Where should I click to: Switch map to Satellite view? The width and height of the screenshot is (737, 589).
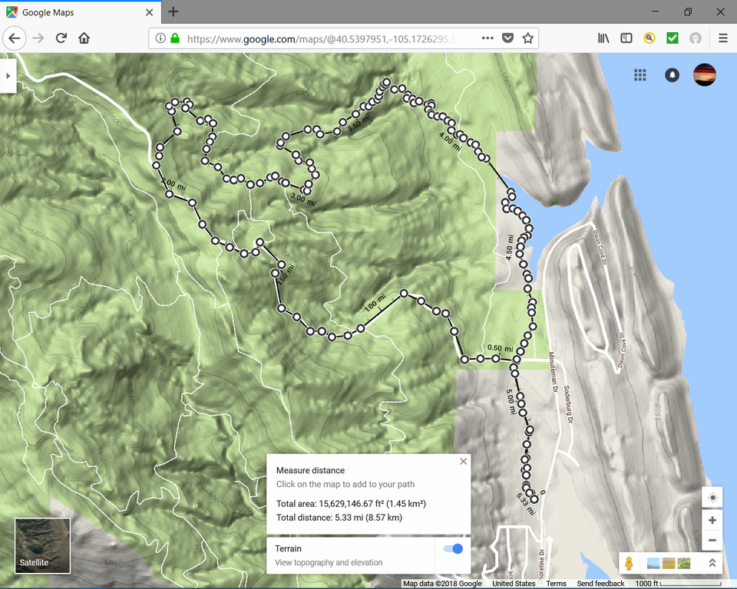pos(42,546)
